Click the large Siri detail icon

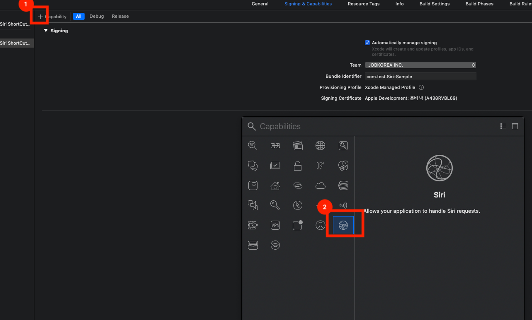click(x=439, y=168)
